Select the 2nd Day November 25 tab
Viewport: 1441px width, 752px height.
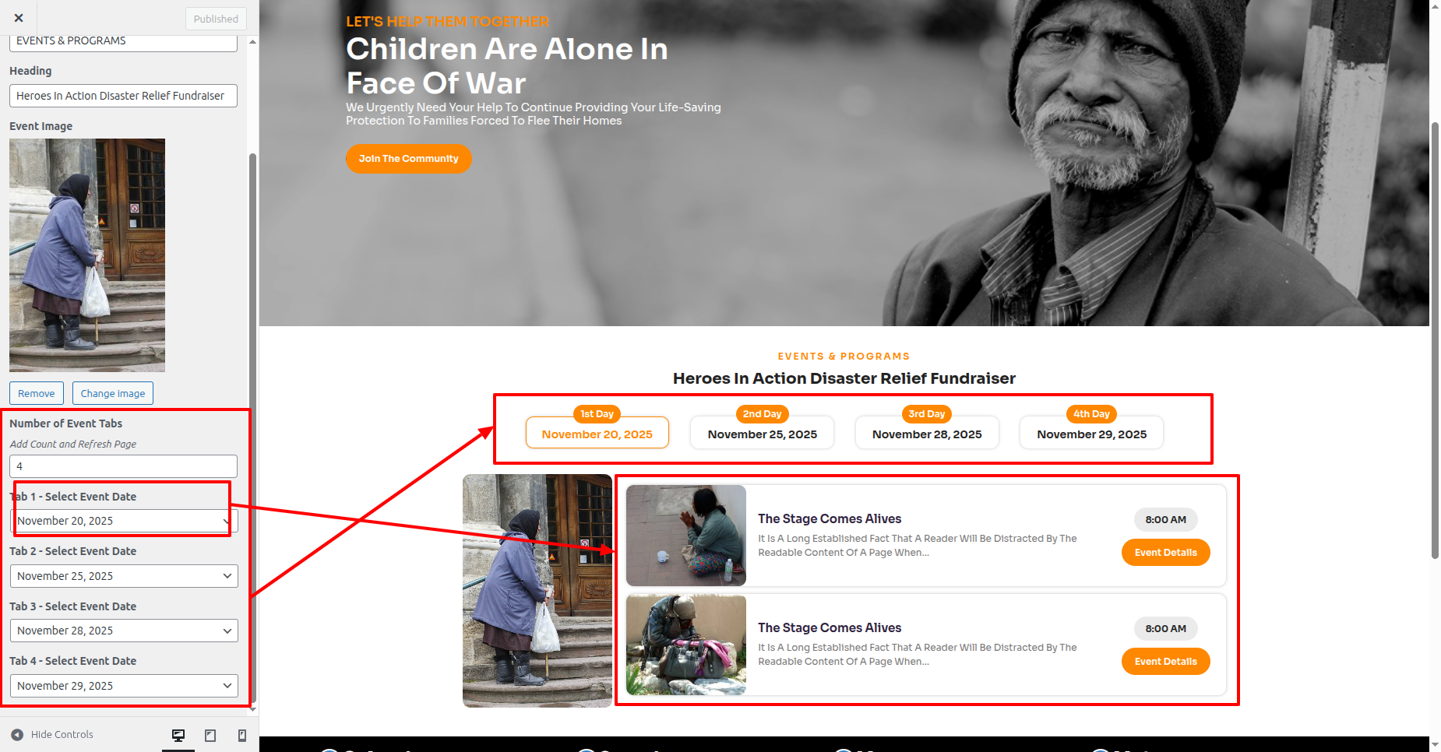point(762,433)
